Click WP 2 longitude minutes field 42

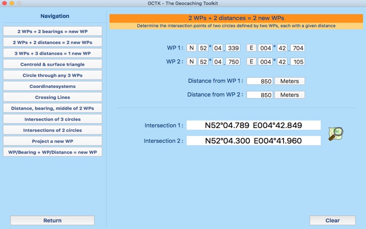coord(282,62)
